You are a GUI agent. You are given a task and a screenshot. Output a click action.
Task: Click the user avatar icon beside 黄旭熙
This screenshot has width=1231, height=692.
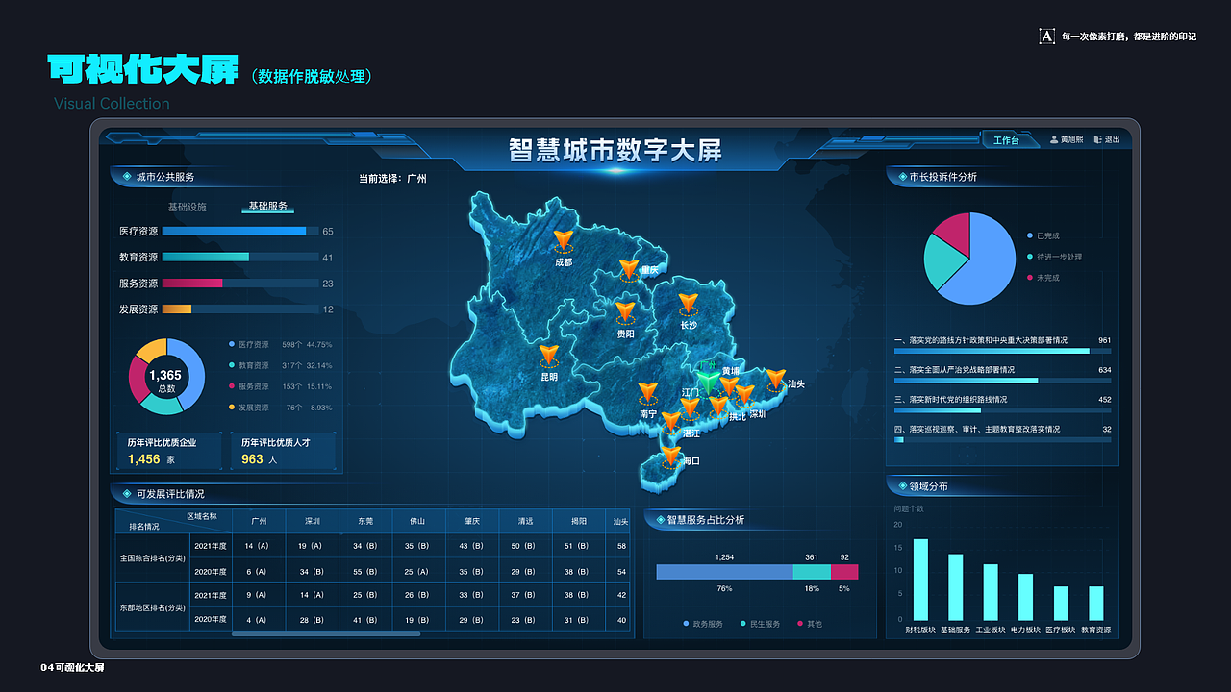(1054, 140)
